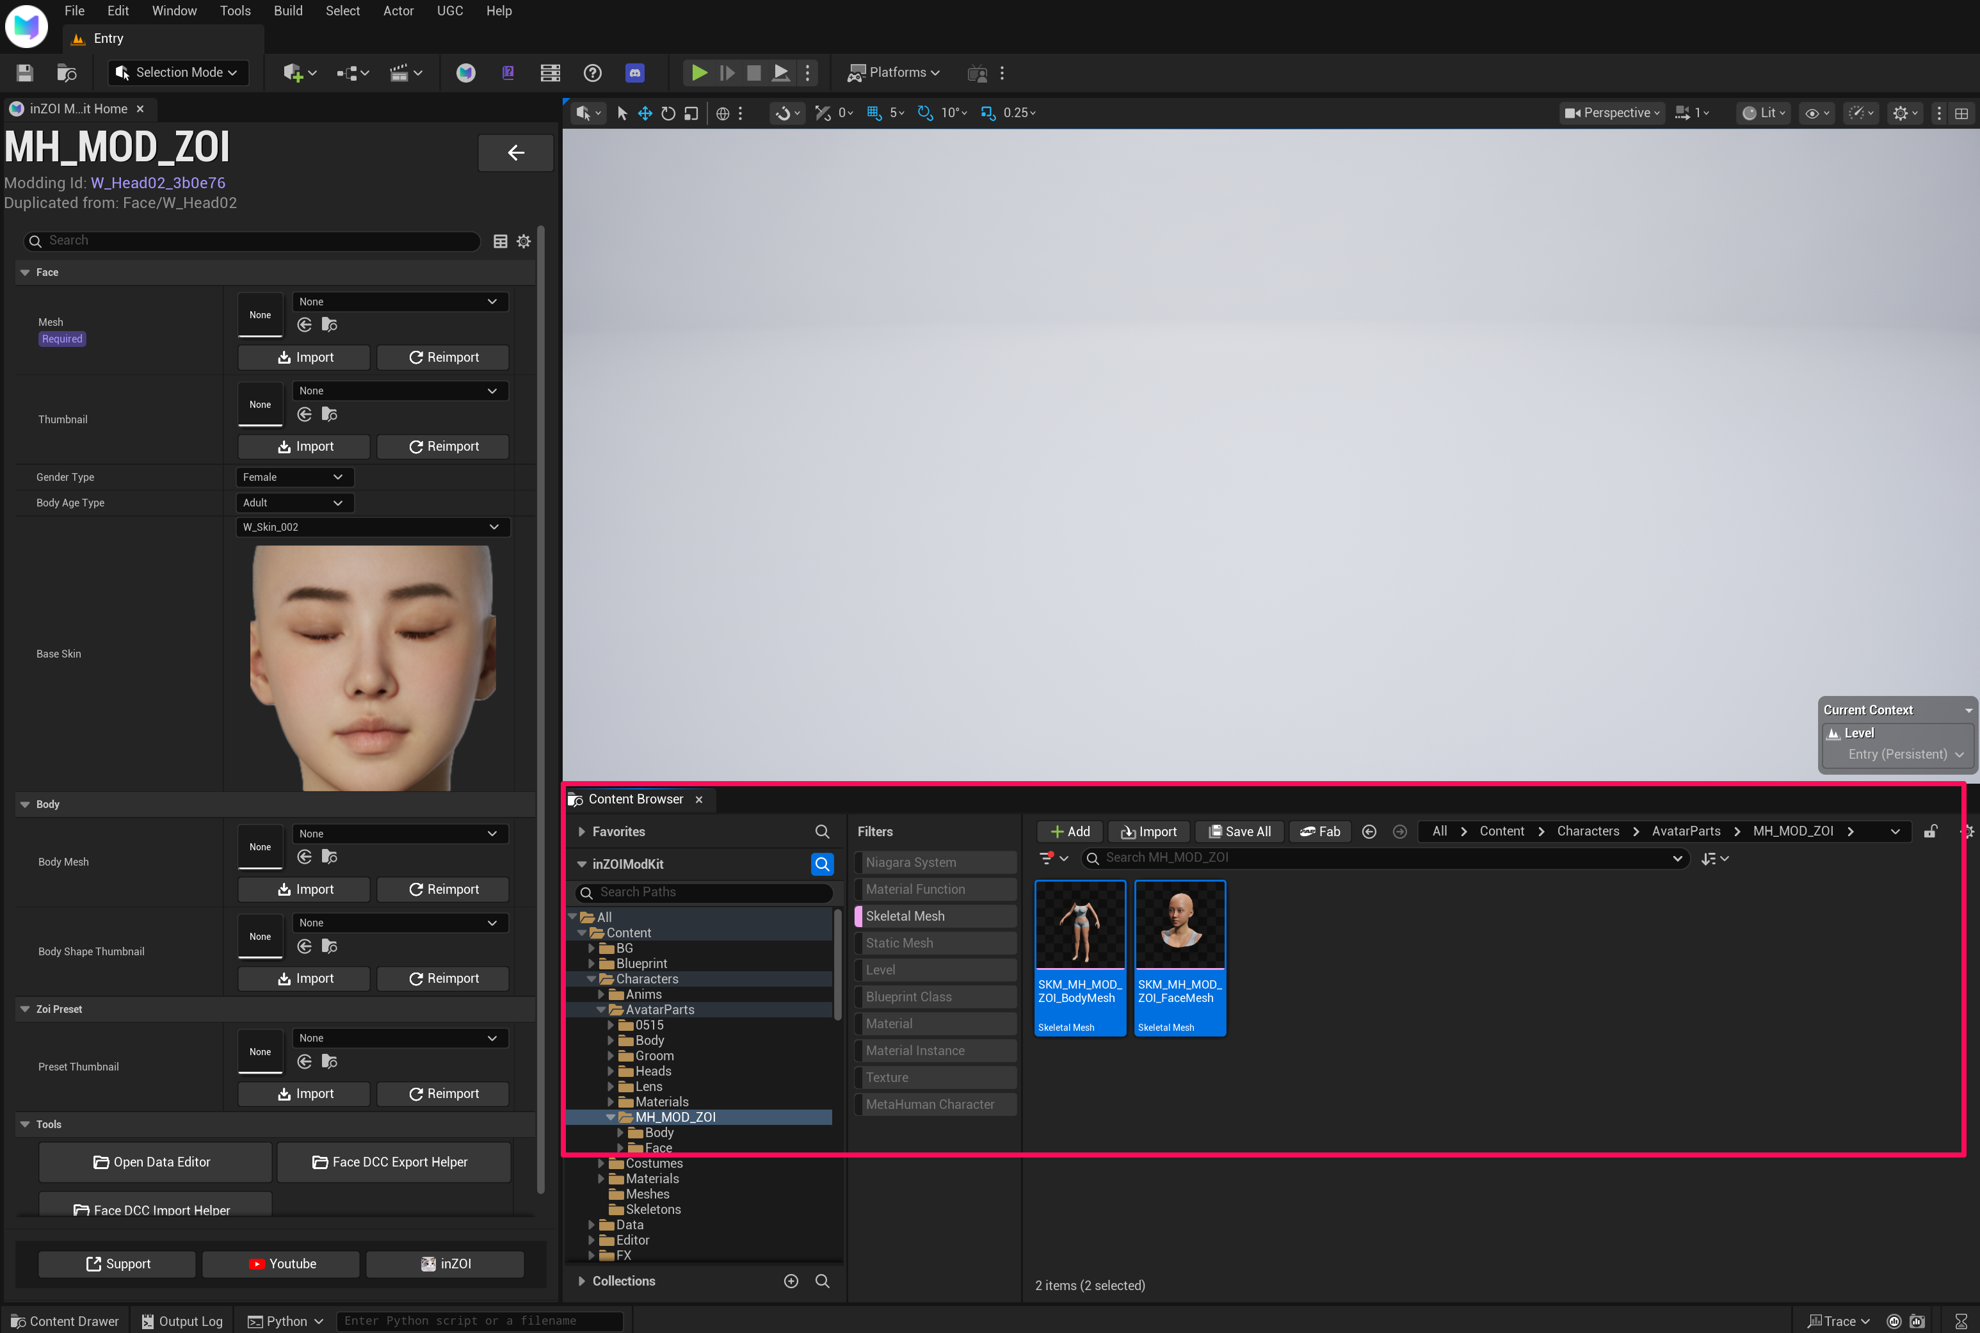Click the Search MH_MOD_ZOI input field
This screenshot has height=1333, width=1980.
pyautogui.click(x=1384, y=859)
